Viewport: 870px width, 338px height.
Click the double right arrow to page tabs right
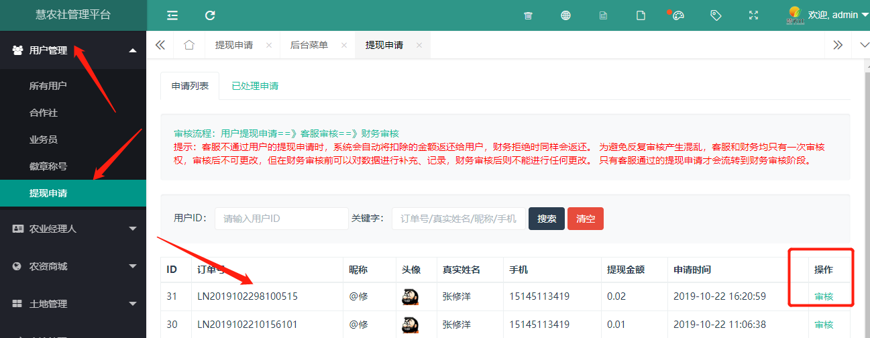[838, 45]
